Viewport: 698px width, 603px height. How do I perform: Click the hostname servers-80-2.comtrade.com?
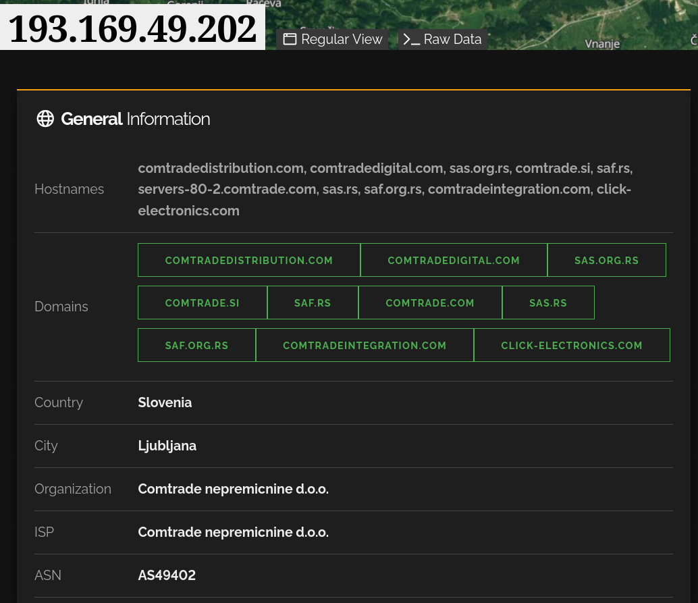(227, 189)
